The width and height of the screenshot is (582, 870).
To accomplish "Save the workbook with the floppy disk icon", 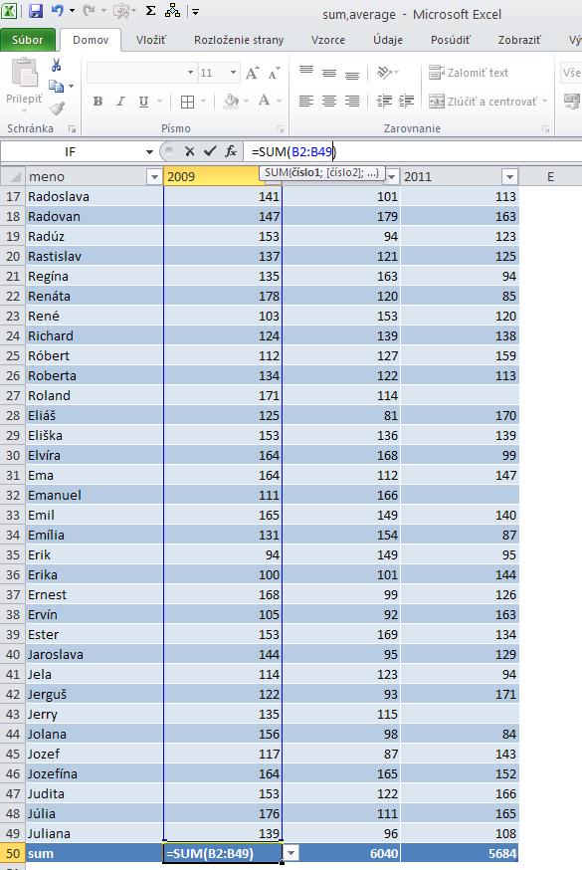I will coord(36,11).
